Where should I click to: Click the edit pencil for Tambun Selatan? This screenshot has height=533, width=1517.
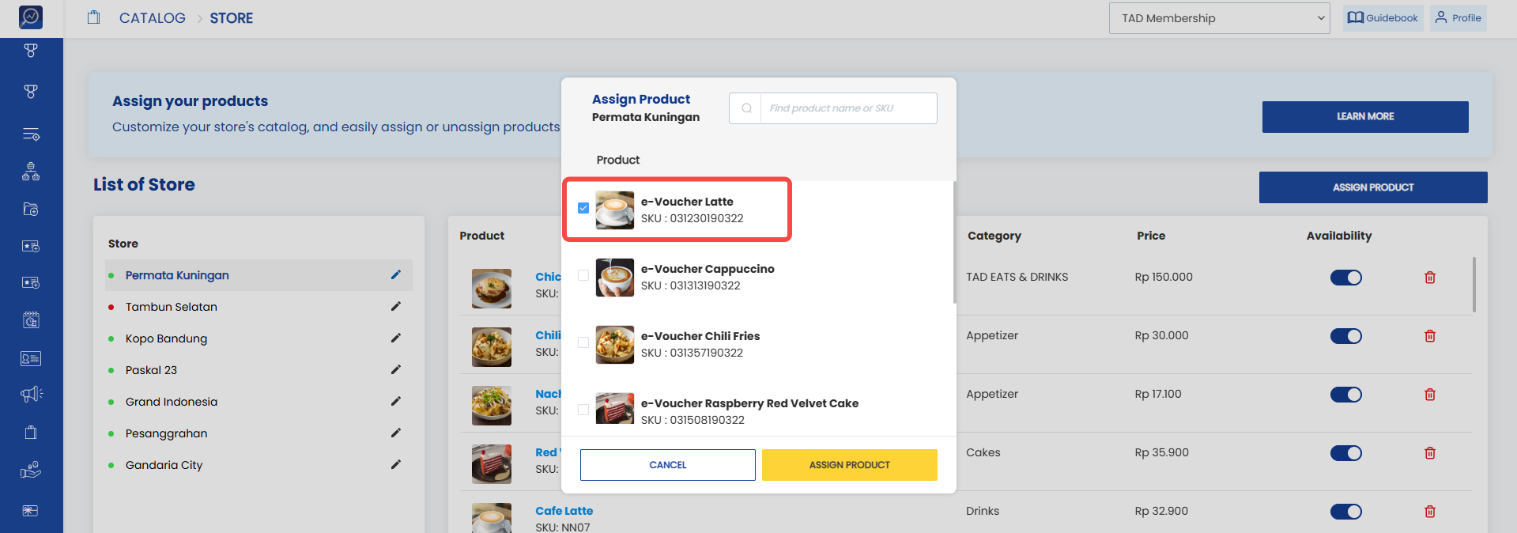(396, 307)
